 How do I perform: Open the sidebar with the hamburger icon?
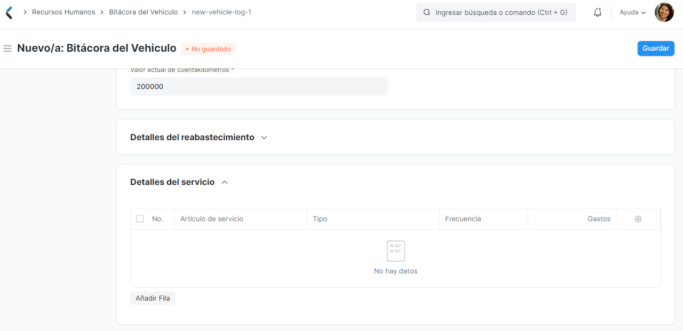[7, 48]
